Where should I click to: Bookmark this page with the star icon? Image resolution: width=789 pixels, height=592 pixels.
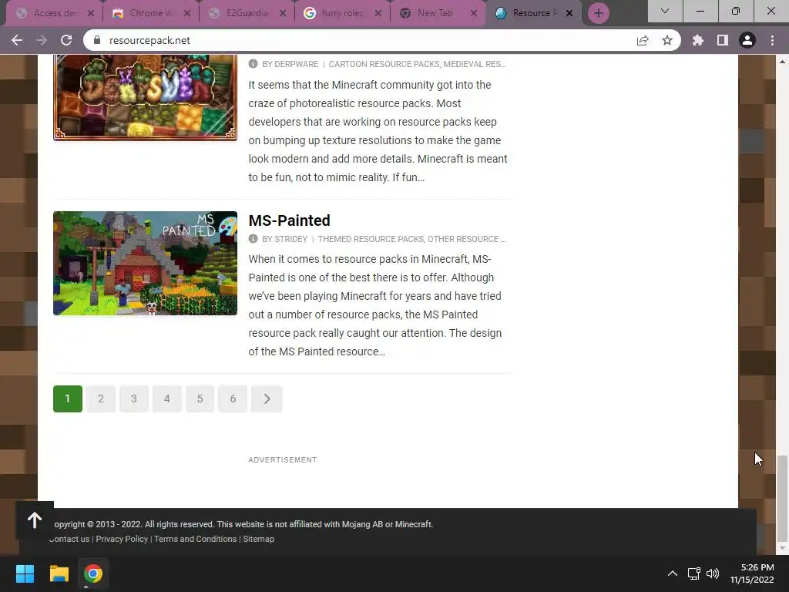pyautogui.click(x=667, y=40)
